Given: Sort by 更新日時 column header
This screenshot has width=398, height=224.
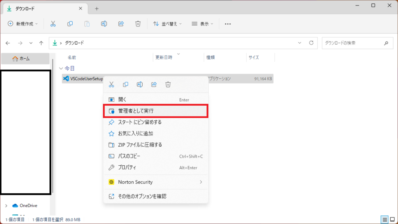Looking at the screenshot, I should point(164,57).
